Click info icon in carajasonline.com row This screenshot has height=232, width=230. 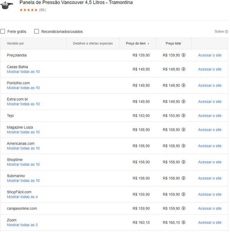(184, 208)
